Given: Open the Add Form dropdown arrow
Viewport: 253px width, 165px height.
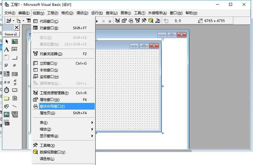Looking at the screenshot, I should [23, 21].
